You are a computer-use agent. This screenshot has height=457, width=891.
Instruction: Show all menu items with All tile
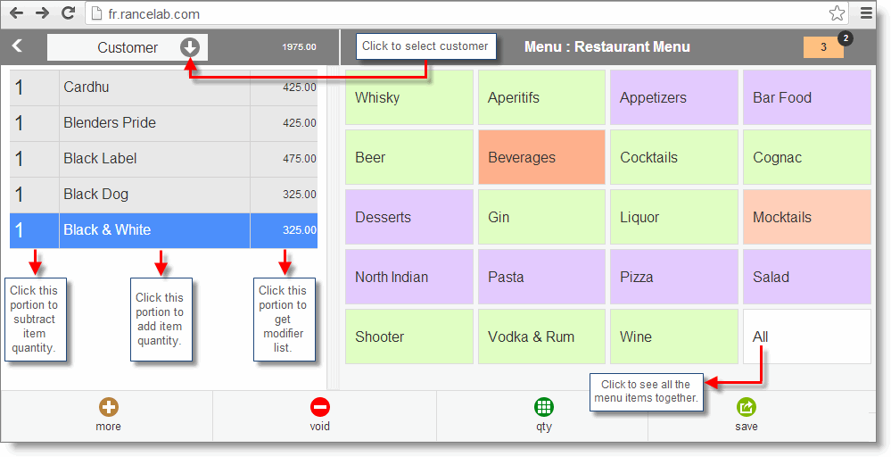(807, 337)
